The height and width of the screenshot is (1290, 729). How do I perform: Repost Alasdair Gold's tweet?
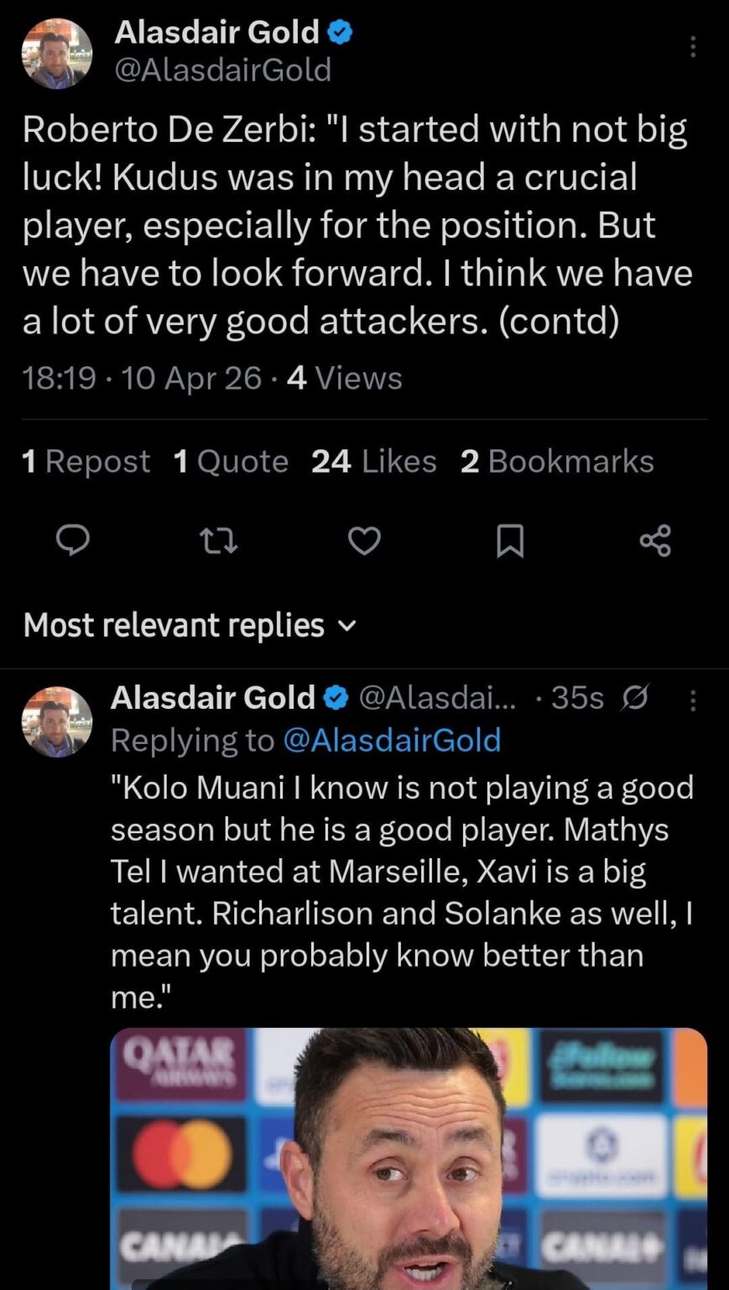coord(218,542)
